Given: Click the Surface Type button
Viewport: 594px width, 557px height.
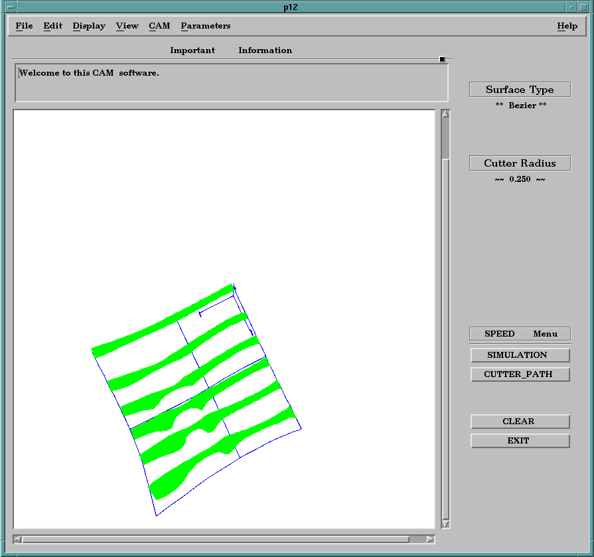Looking at the screenshot, I should (x=520, y=90).
